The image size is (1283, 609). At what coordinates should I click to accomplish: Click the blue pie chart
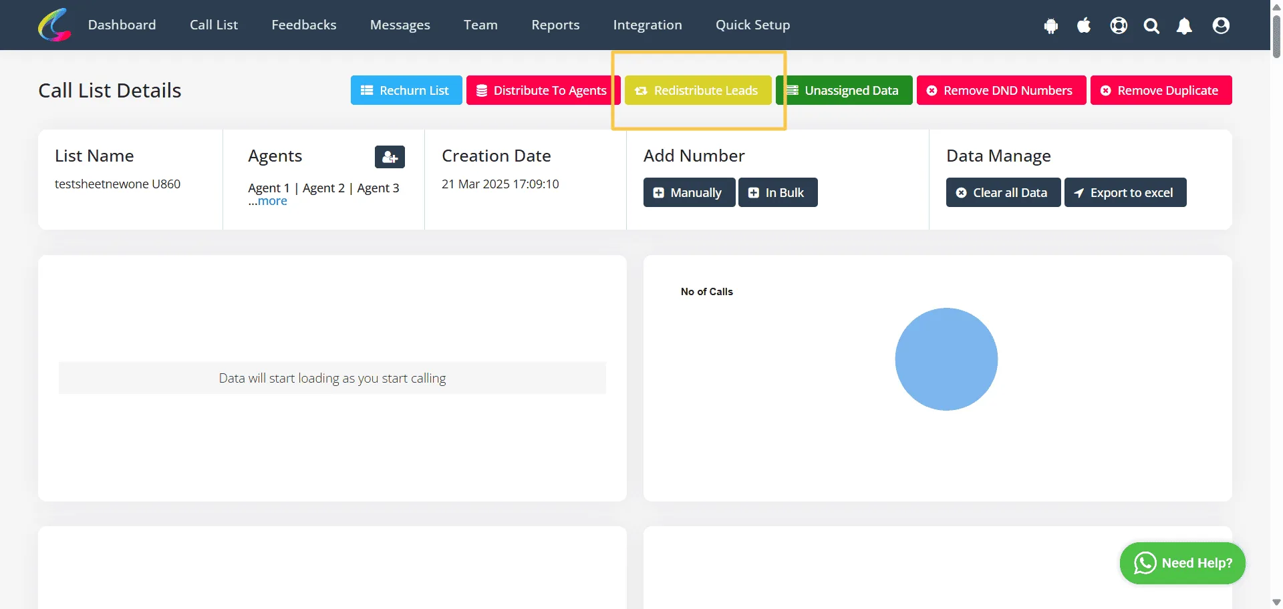[x=946, y=359]
